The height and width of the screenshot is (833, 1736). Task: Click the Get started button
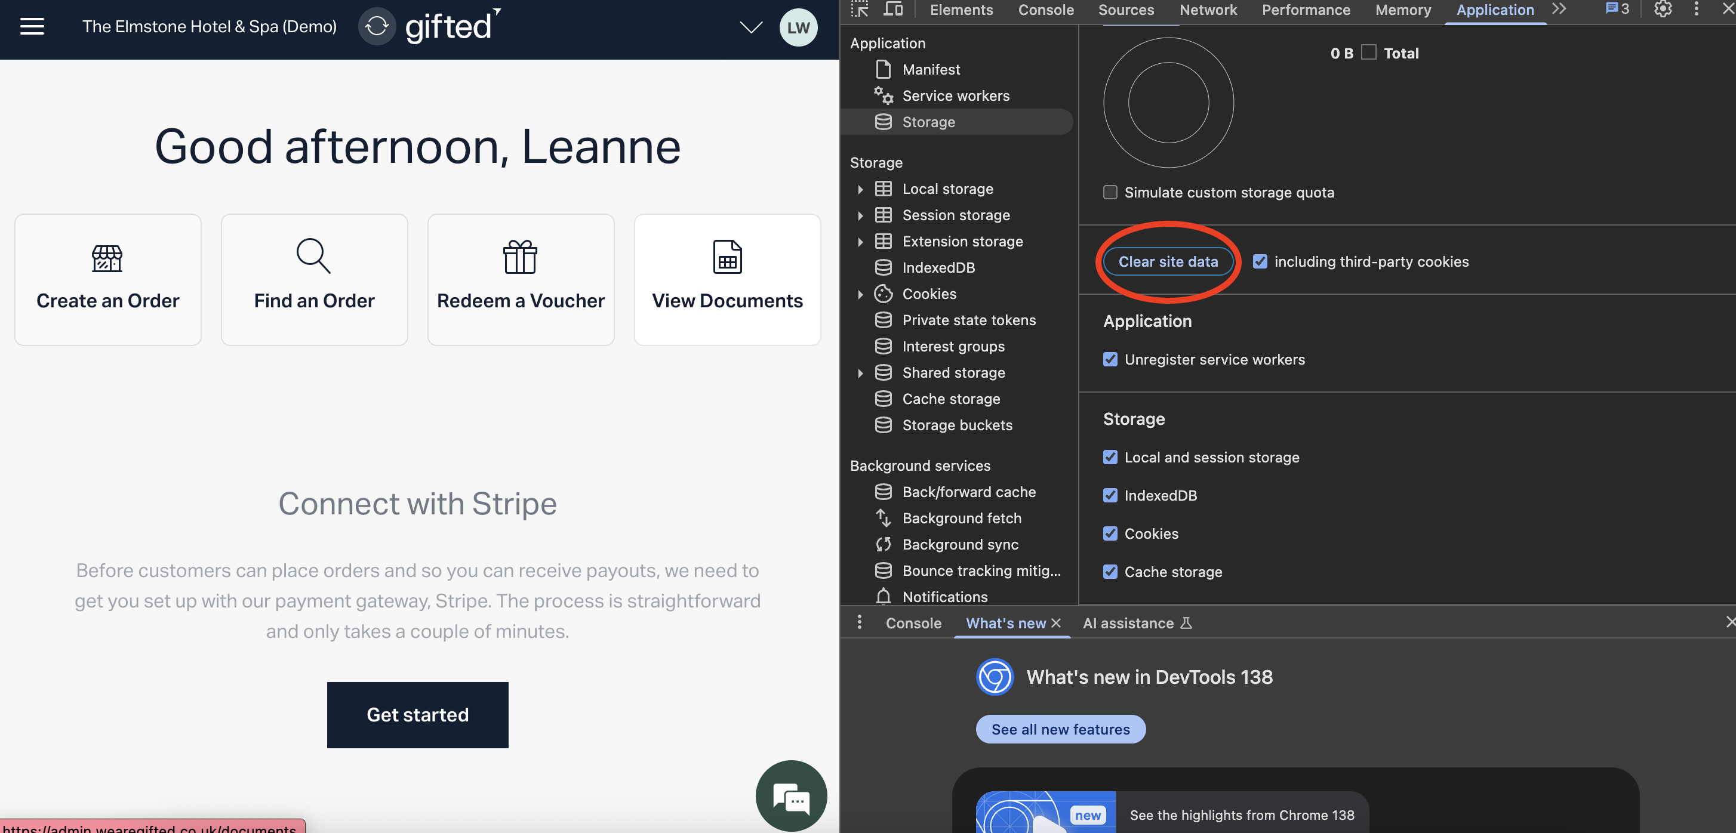pyautogui.click(x=418, y=714)
